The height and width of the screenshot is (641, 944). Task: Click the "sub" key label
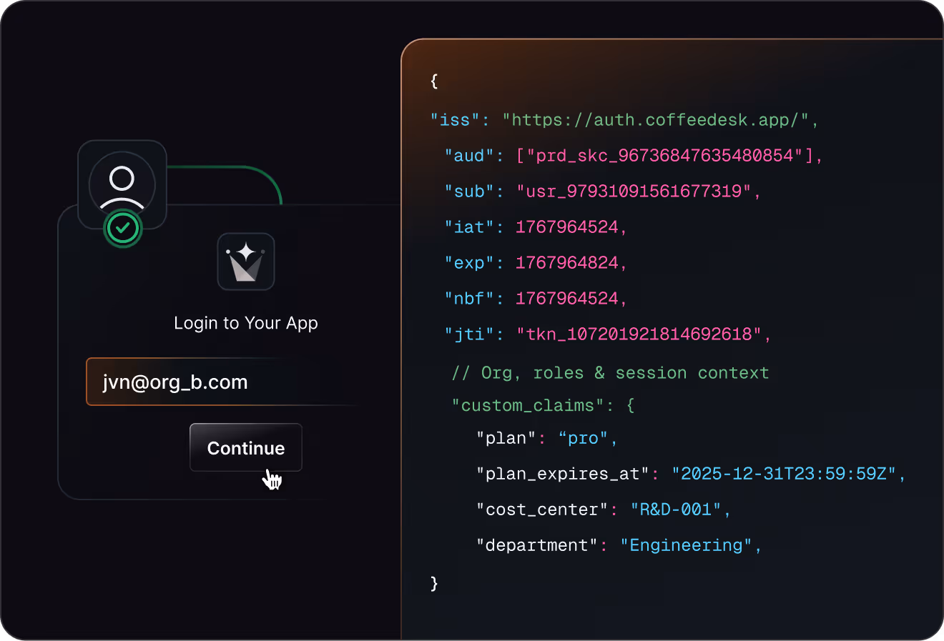coord(469,191)
